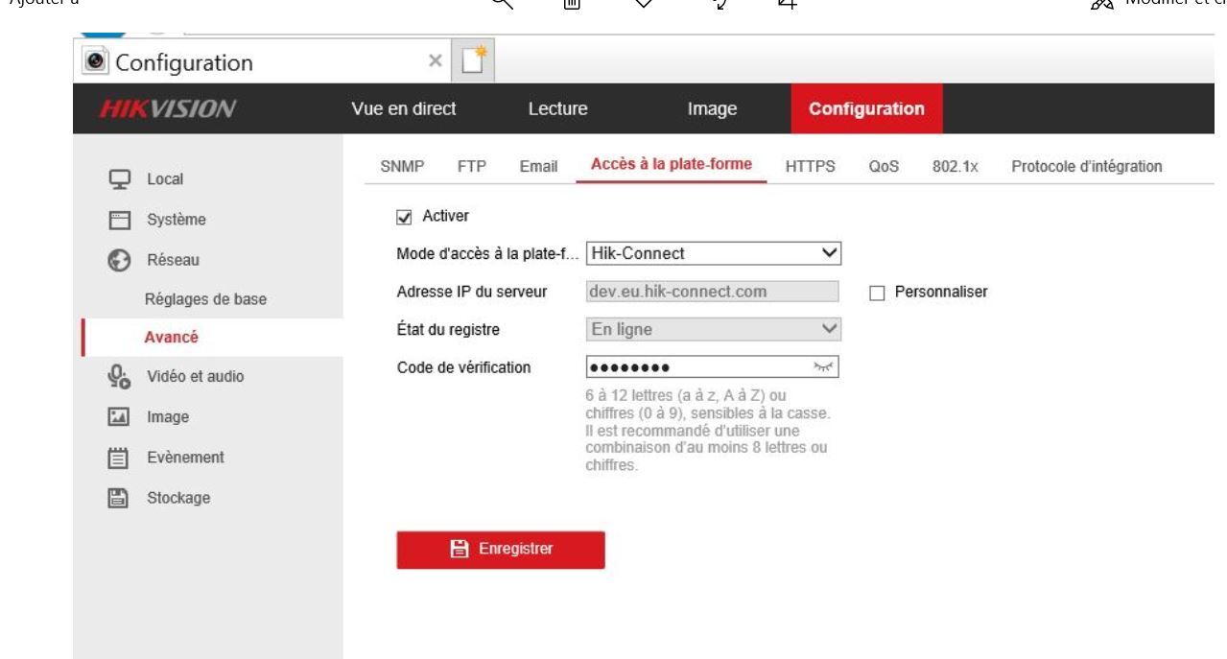Switch to the FTP tab
Screen dimensions: 1227x659
471,167
